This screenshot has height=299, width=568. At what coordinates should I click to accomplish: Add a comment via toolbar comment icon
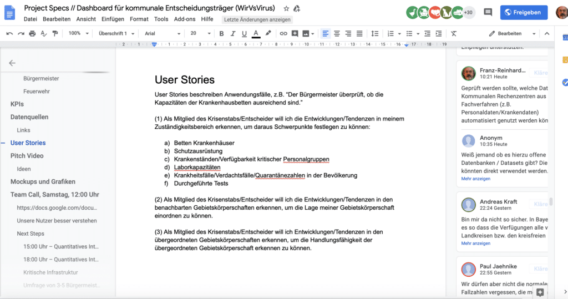[295, 34]
